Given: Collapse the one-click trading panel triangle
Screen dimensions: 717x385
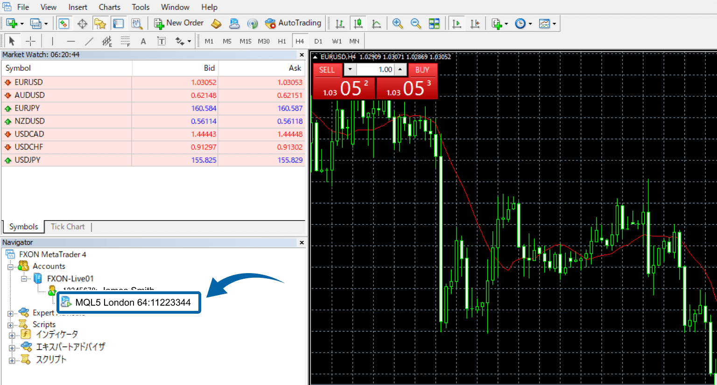Looking at the screenshot, I should point(315,57).
